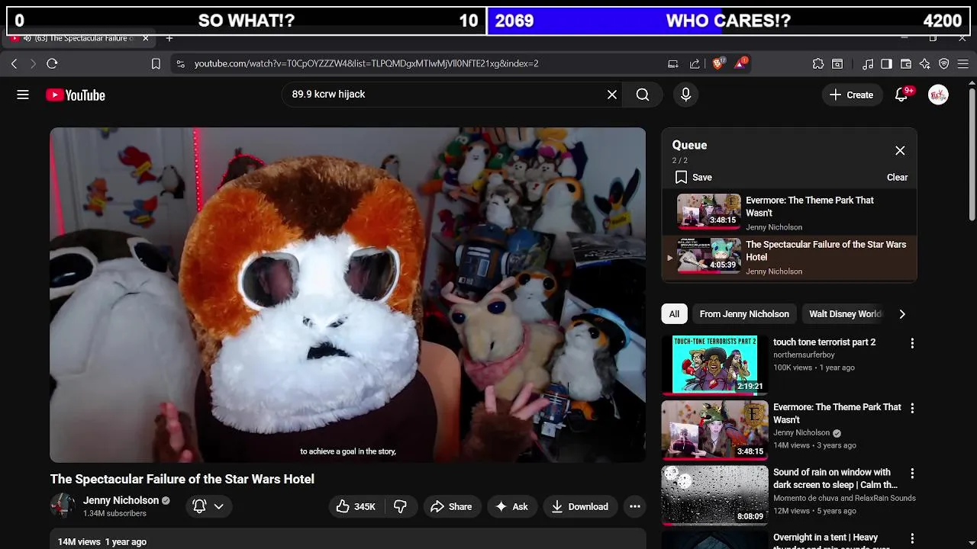Viewport: 977px width, 549px height.
Task: Toggle the browser sidebar panel
Action: pos(886,64)
